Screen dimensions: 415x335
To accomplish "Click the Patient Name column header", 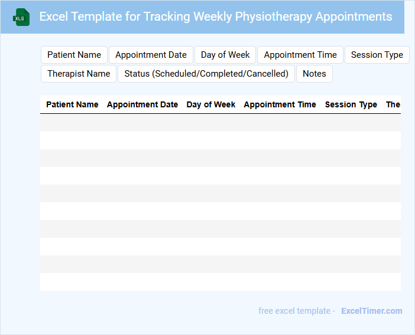I will coord(72,104).
